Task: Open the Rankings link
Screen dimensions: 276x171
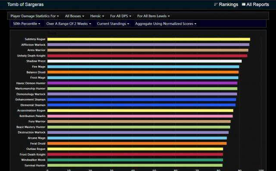Action: pyautogui.click(x=228, y=4)
